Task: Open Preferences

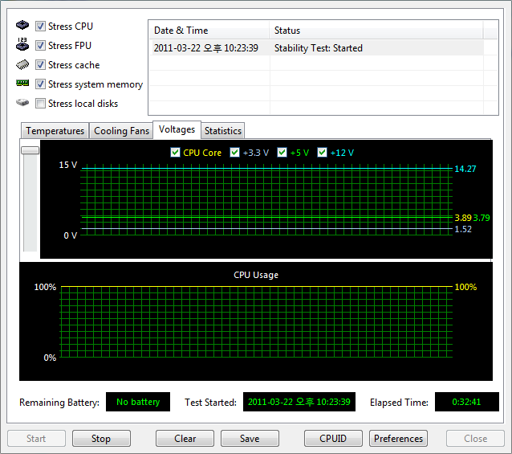Action: coord(398,438)
